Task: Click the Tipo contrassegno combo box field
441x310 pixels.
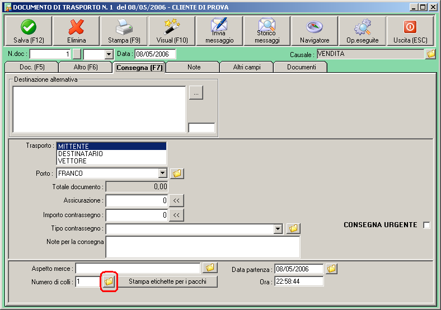Action: click(194, 229)
